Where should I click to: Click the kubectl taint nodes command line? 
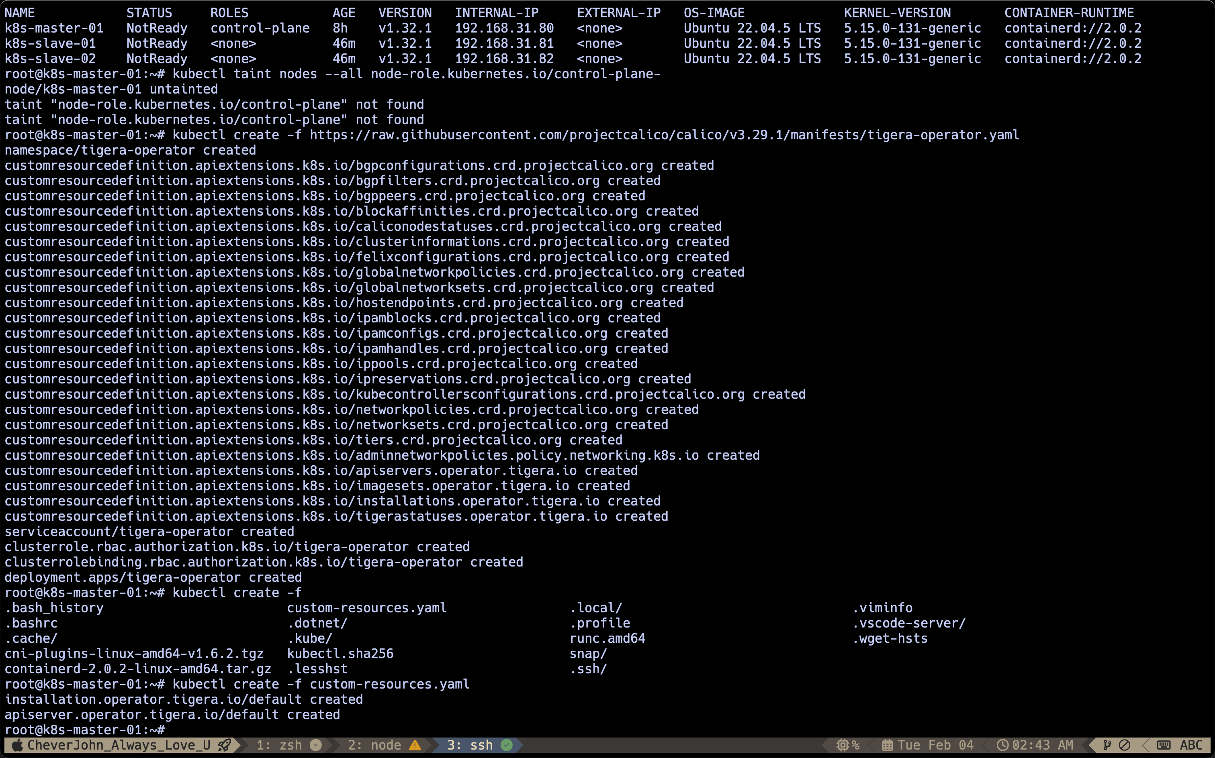(x=333, y=74)
